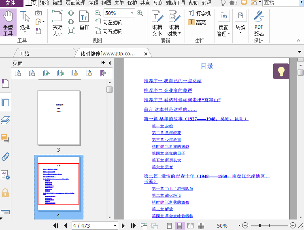Click the plus zoom button beside the slider
The image size is (304, 230).
click(293, 226)
